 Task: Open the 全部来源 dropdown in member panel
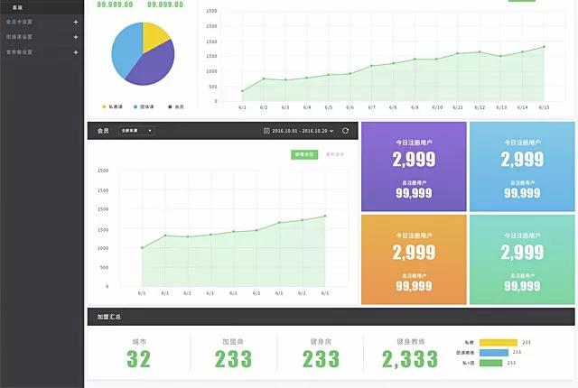136,131
